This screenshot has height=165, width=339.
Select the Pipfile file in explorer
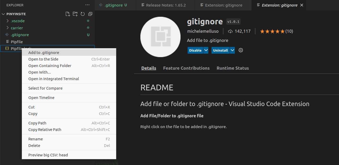[47, 42]
